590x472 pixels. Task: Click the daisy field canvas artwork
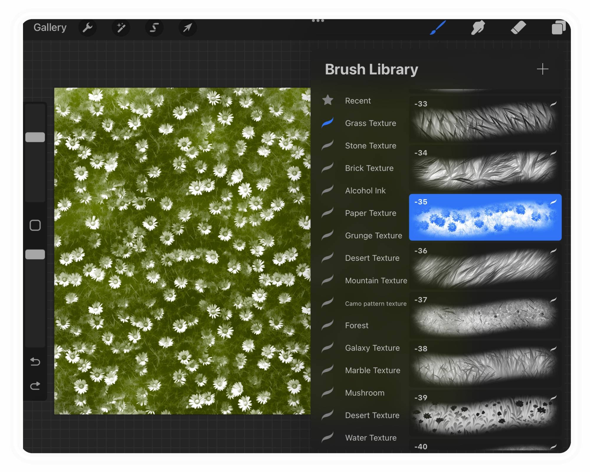tap(182, 251)
